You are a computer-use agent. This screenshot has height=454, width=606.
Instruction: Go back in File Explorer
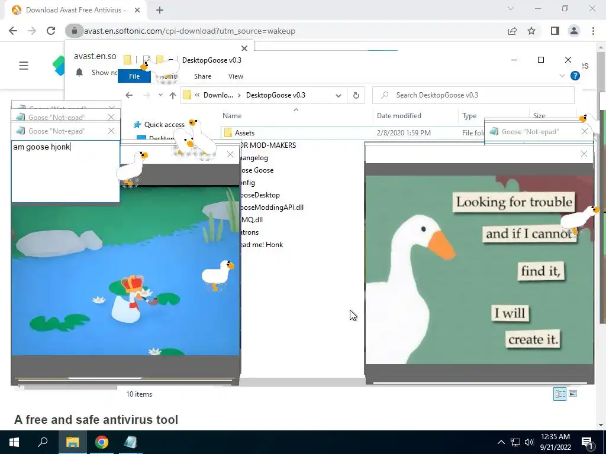[129, 95]
